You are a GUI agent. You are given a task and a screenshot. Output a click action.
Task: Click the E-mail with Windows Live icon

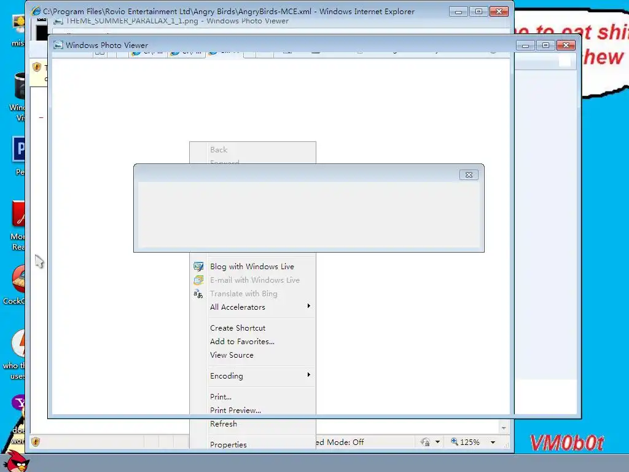(x=198, y=280)
